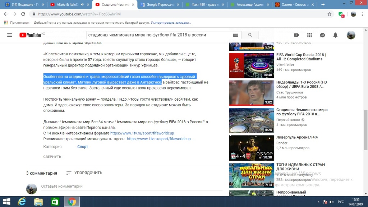368x207 pixels.
Task: Open VRed Baller channel link
Action: pyautogui.click(x=285, y=65)
